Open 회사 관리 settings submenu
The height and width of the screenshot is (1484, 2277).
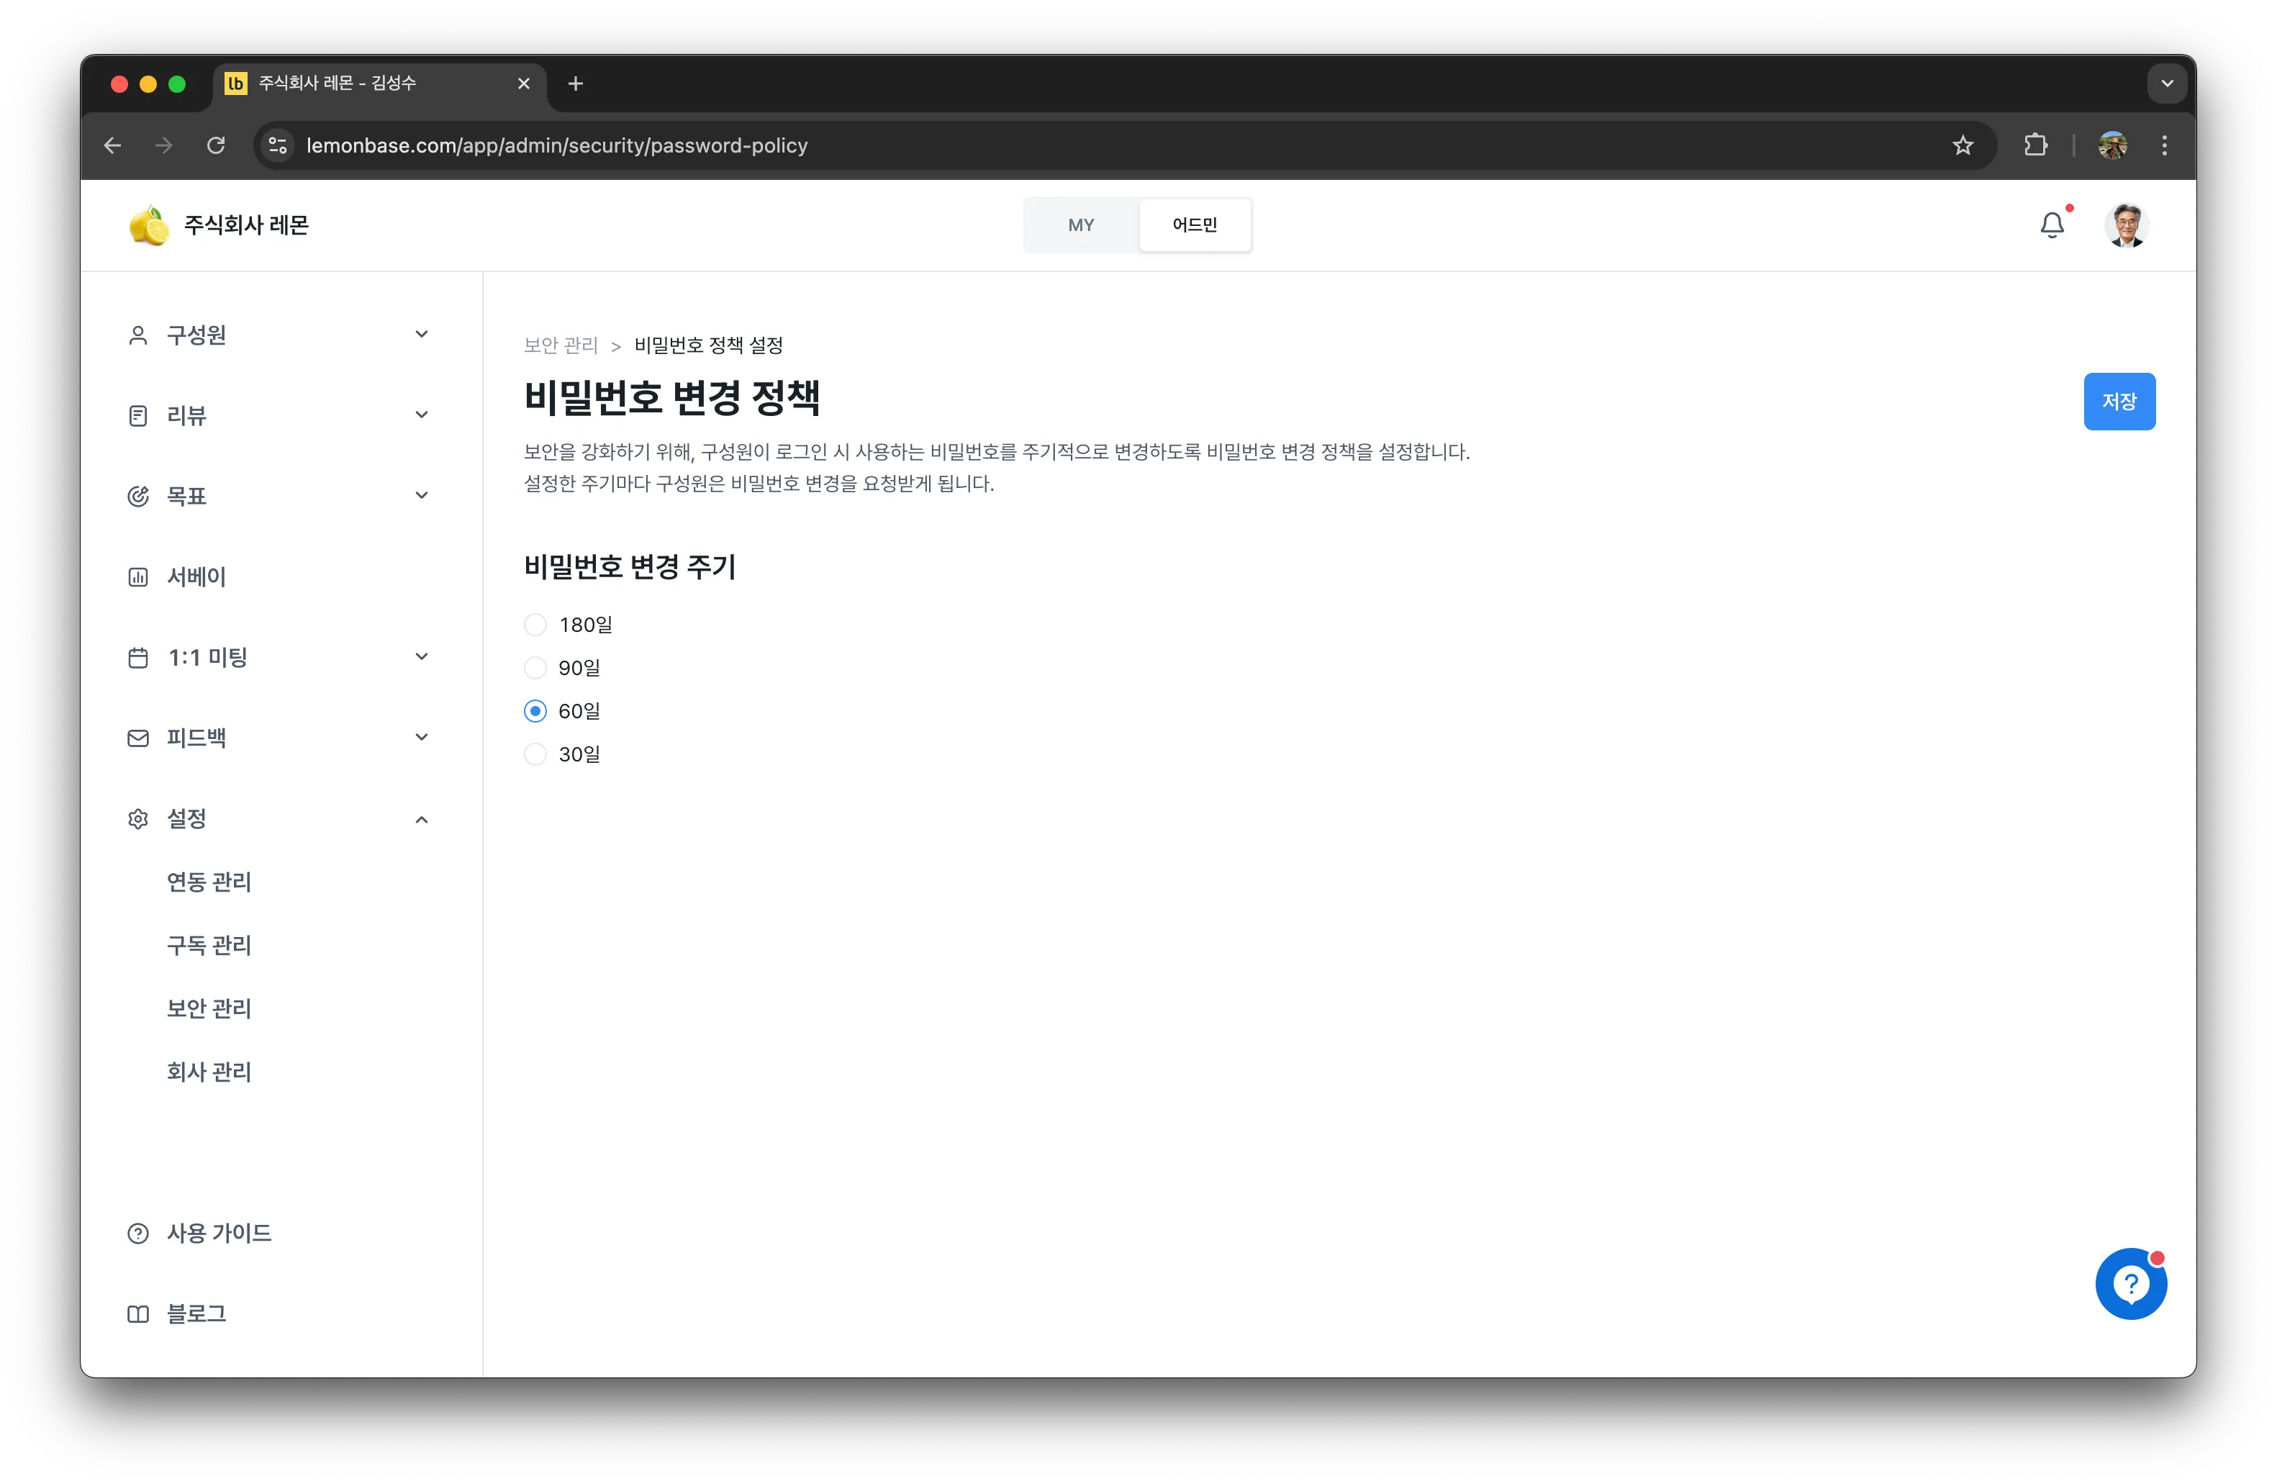pyautogui.click(x=209, y=1072)
